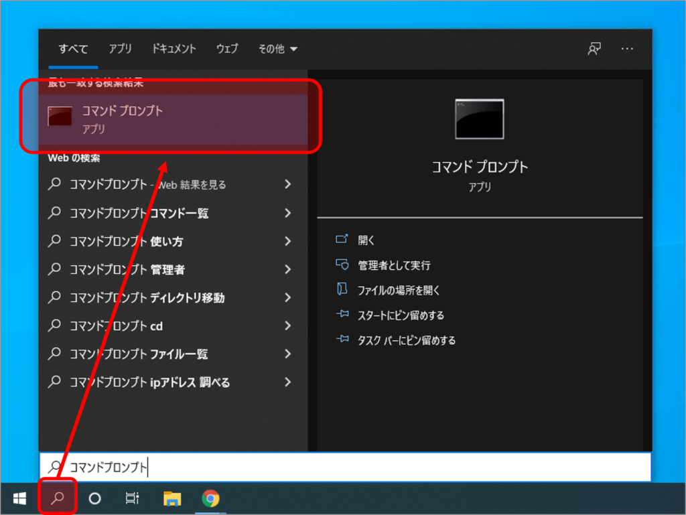
Task: Launch Google Chrome from the taskbar
Action: click(210, 498)
